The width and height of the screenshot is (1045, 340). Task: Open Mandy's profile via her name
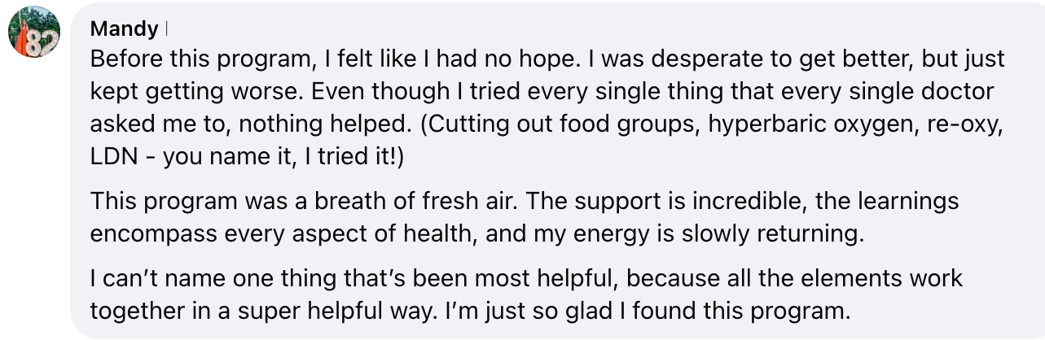coord(124,29)
